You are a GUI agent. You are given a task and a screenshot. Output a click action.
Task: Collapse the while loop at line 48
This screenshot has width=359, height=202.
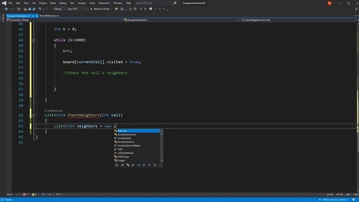34,40
